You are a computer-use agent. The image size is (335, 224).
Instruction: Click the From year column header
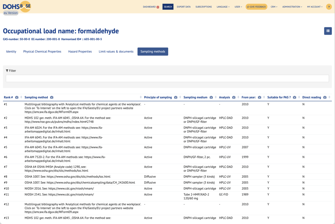coord(249,97)
